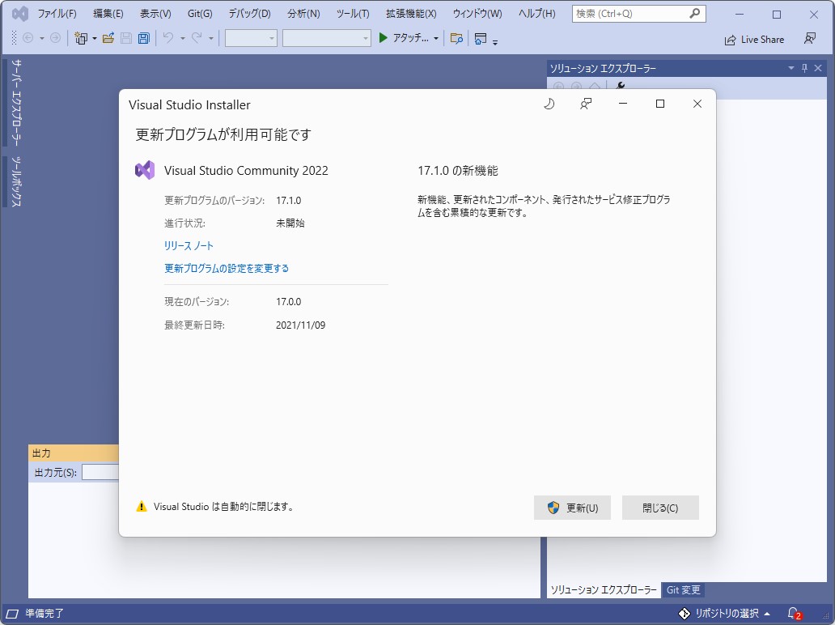Viewport: 835px width, 625px height.
Task: Toggle dark theme in Visual Studio Installer
Action: [x=549, y=104]
